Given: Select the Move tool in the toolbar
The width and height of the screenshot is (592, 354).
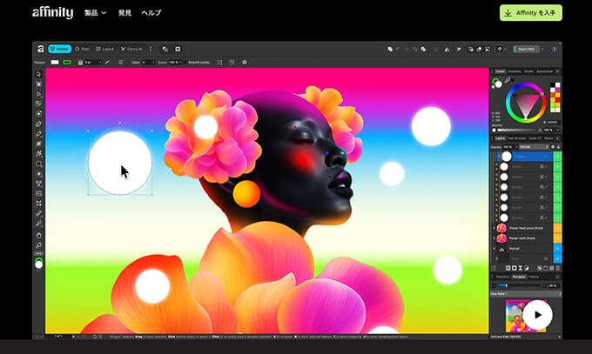Looking at the screenshot, I should point(39,74).
